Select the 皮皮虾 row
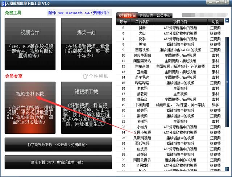The image size is (232, 177). (x=170, y=149)
